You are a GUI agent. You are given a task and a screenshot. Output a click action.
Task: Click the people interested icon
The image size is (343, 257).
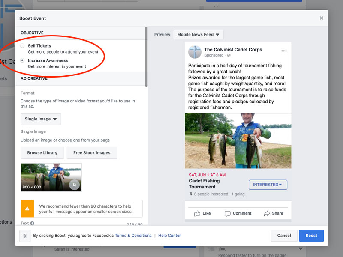191,194
